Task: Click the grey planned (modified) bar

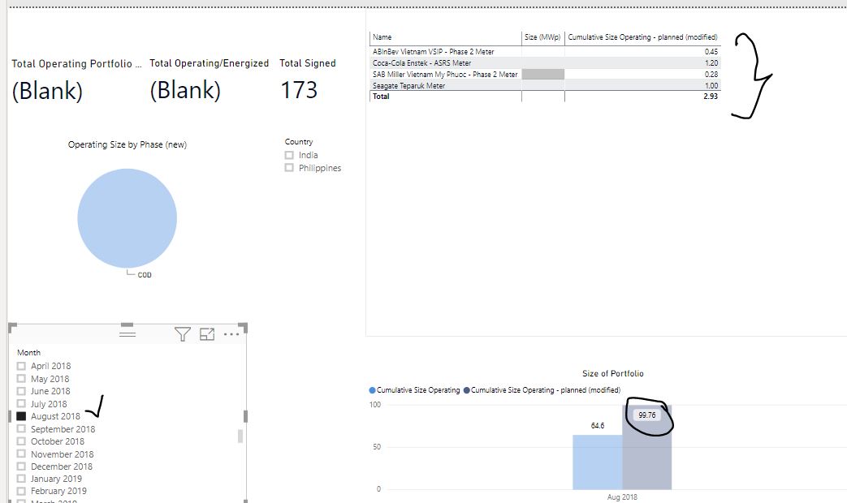Action: (x=647, y=448)
